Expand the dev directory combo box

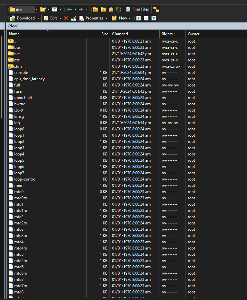37,9
